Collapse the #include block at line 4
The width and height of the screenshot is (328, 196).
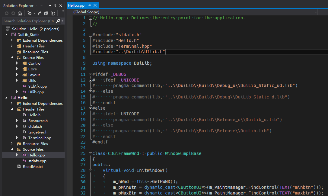click(x=90, y=35)
